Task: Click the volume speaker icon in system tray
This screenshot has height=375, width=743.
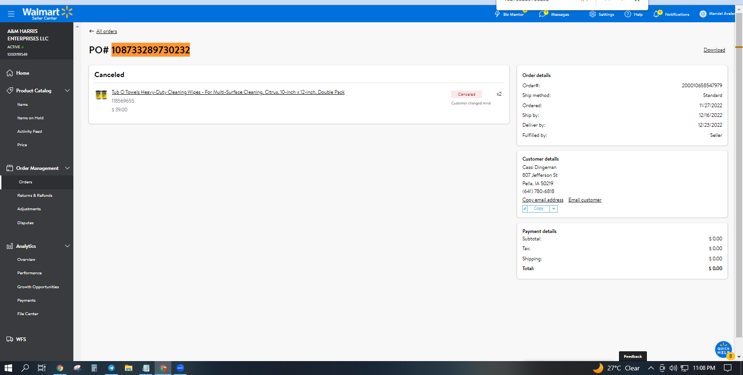Action: [673, 368]
